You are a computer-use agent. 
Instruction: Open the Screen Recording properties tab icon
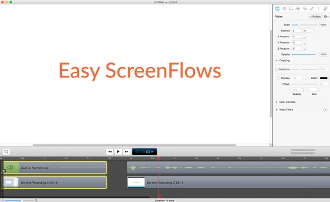click(291, 8)
